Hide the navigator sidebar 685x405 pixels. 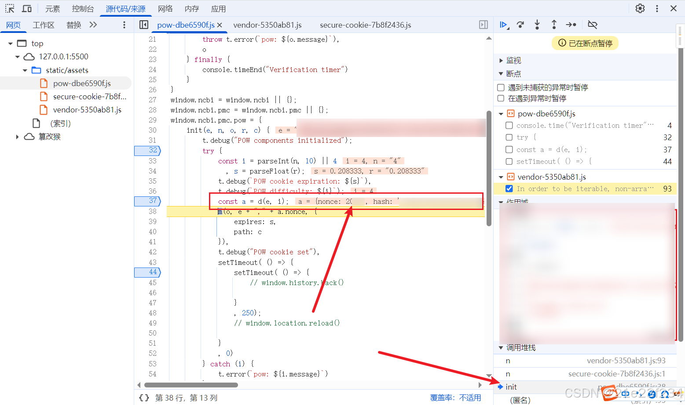tap(144, 25)
